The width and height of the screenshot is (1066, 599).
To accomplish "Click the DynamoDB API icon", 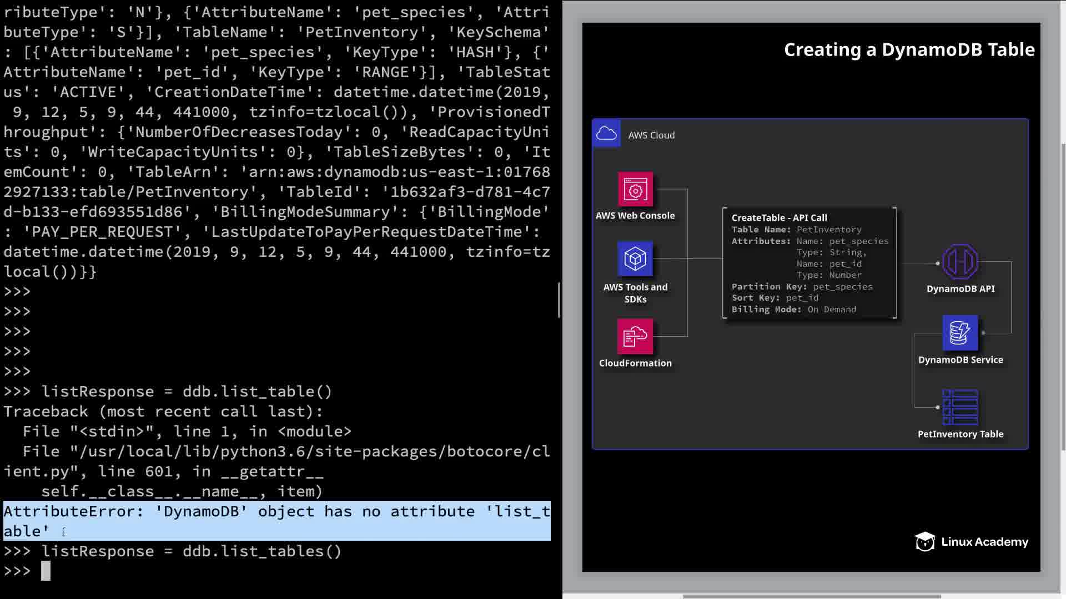I will pyautogui.click(x=960, y=262).
